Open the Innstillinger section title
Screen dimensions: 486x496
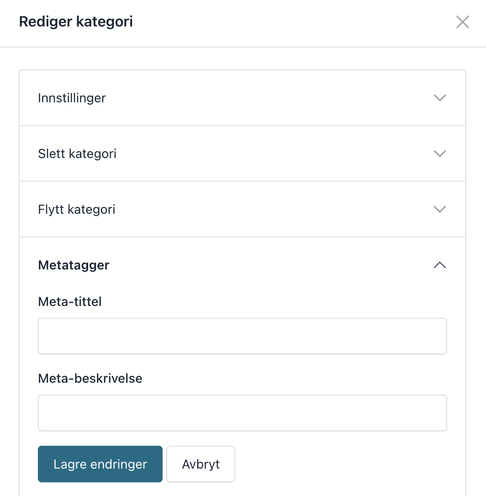click(72, 98)
